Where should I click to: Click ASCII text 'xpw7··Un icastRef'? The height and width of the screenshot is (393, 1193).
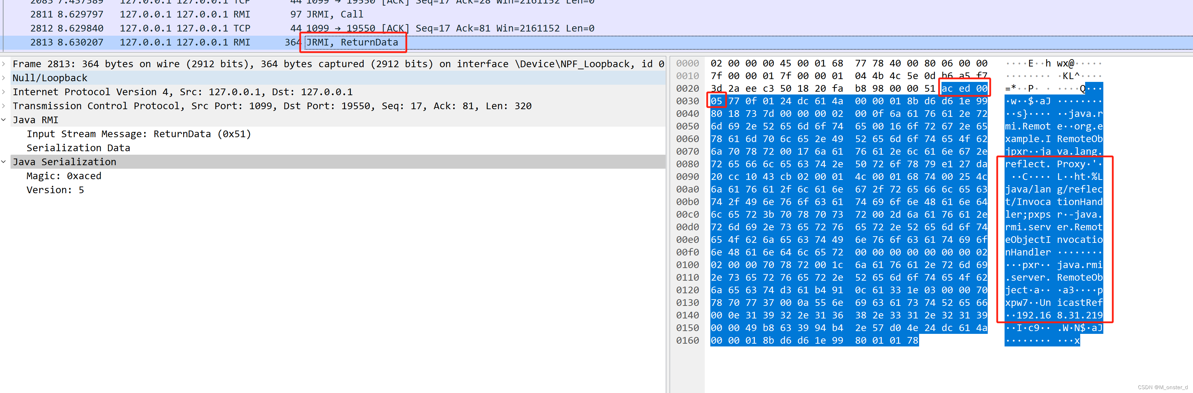click(1054, 302)
